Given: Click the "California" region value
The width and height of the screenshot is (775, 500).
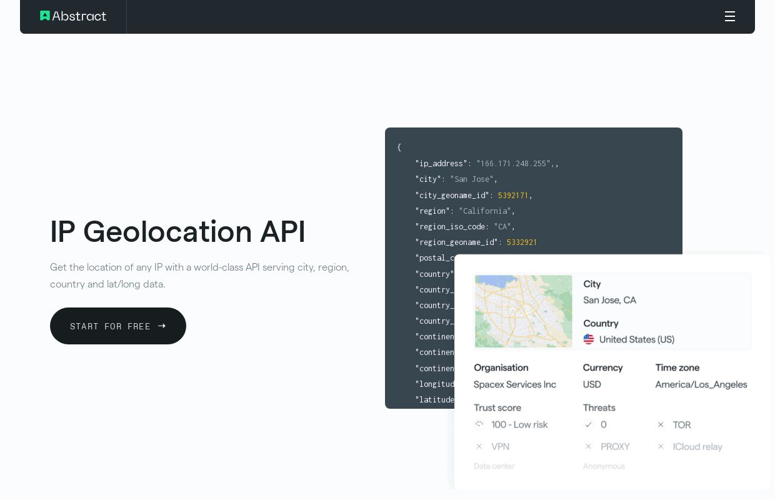Looking at the screenshot, I should 485,211.
